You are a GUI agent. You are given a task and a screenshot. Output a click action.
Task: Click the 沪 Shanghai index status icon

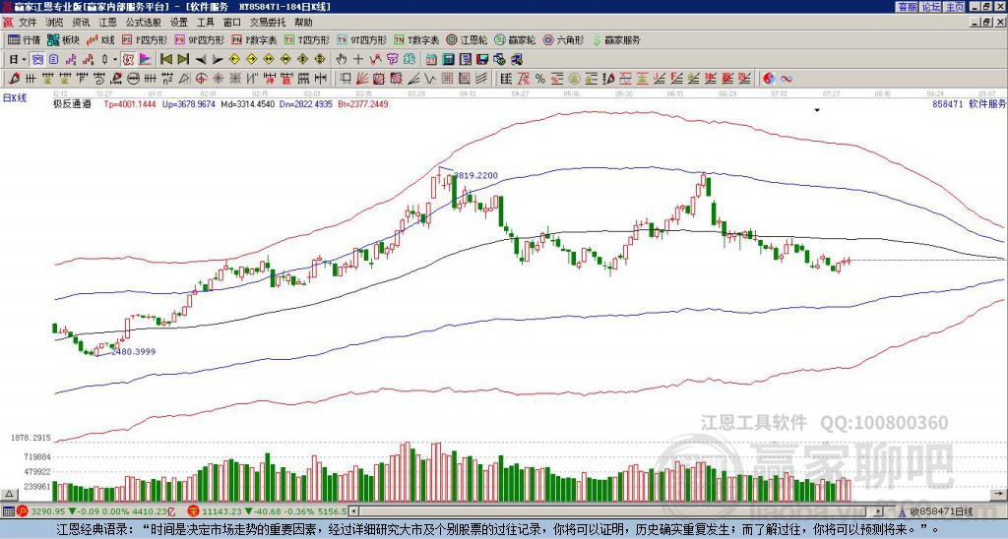click(x=23, y=511)
